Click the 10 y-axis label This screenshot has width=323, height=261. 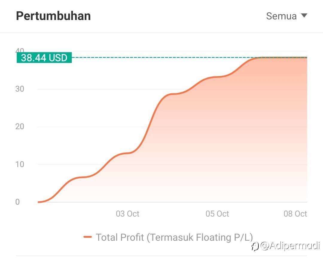pos(20,164)
